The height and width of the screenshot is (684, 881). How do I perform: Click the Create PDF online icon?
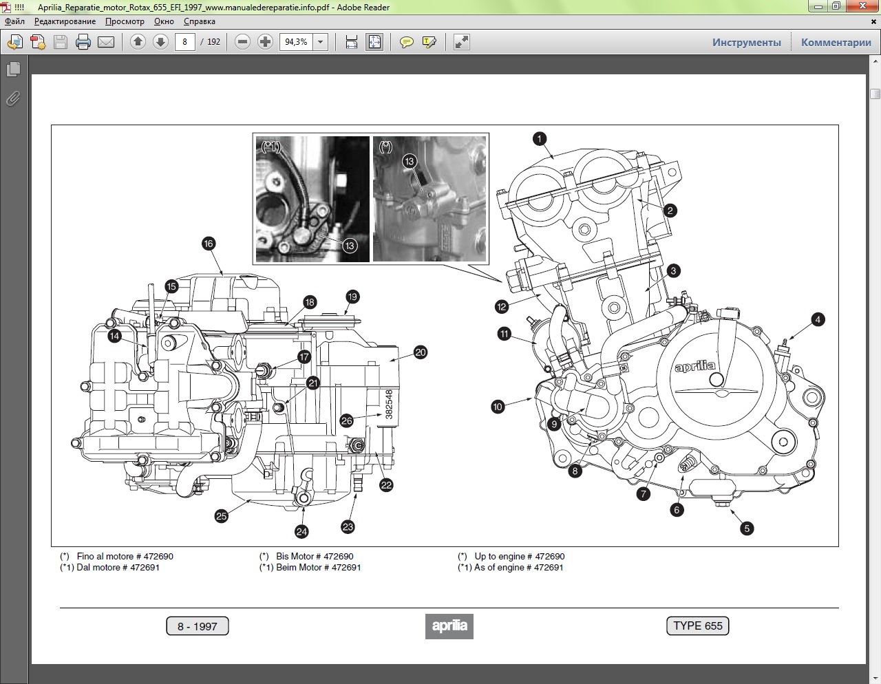click(x=38, y=42)
